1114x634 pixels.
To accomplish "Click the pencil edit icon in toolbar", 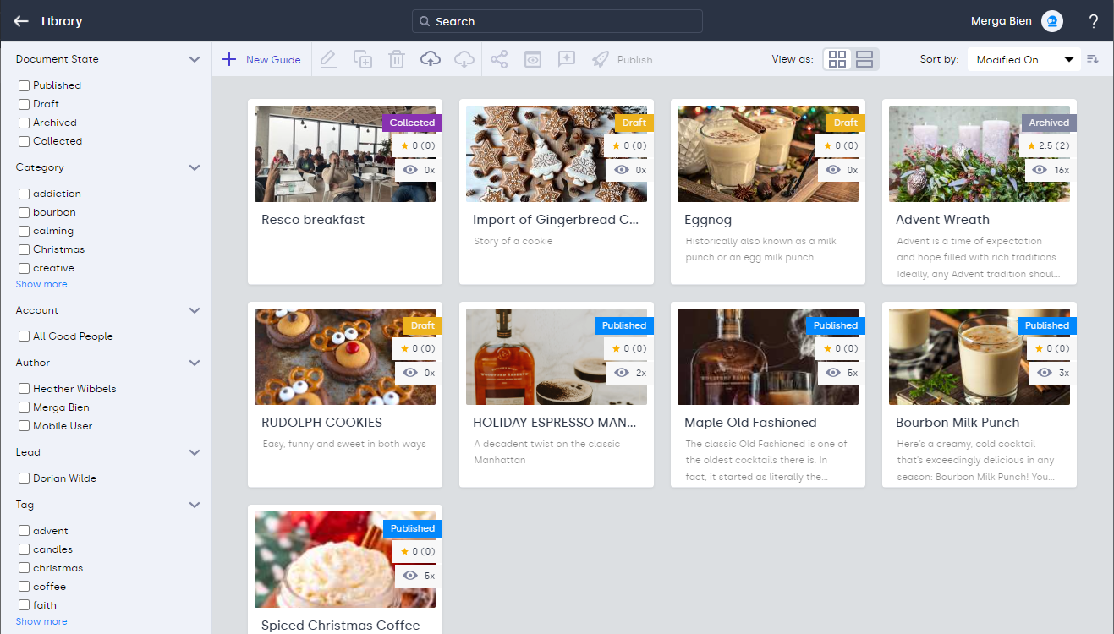I will pos(329,59).
